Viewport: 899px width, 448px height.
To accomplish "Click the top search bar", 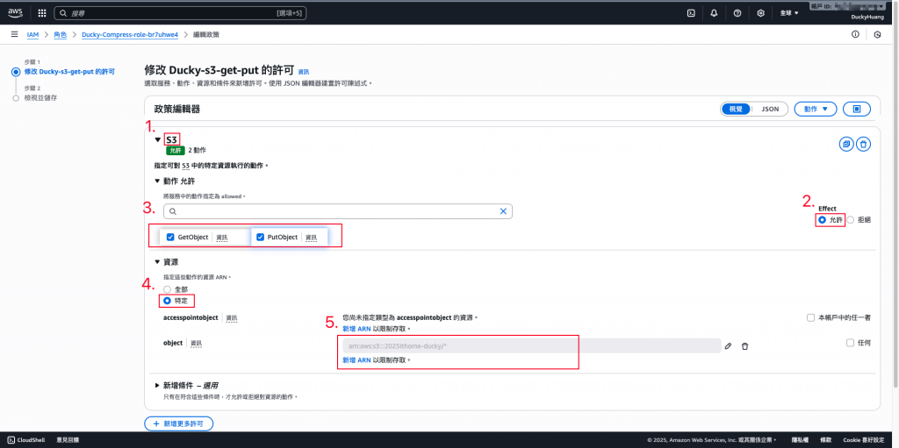I will (x=179, y=12).
